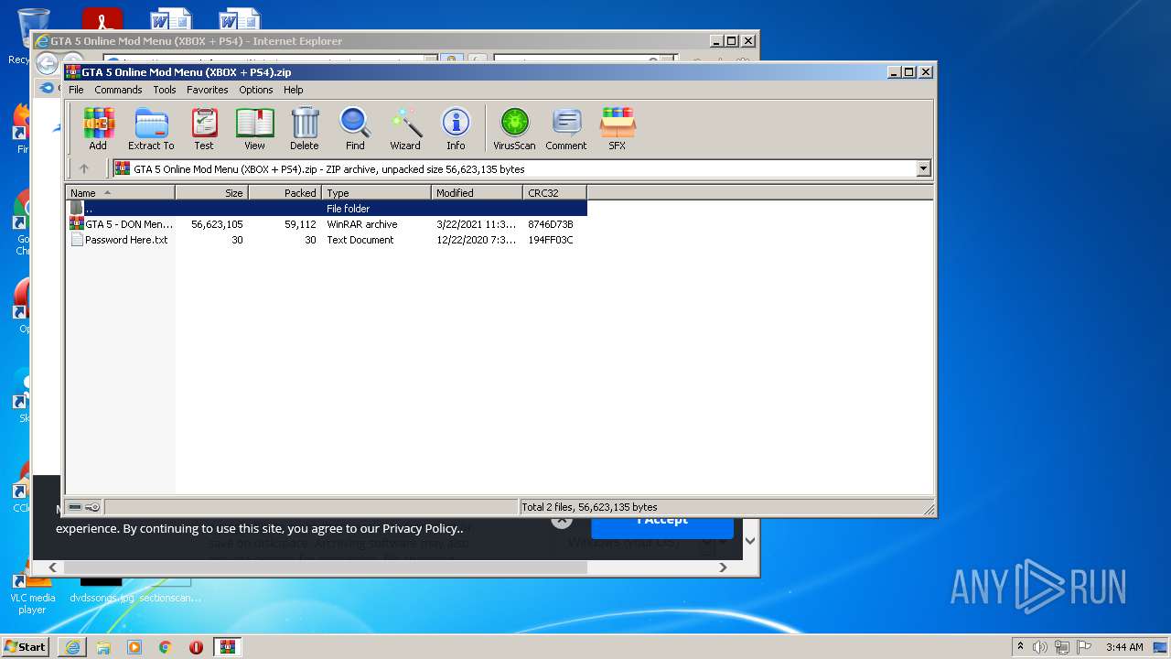Click the I Accept button in Internet Explorer
The image size is (1171, 659).
(662, 524)
